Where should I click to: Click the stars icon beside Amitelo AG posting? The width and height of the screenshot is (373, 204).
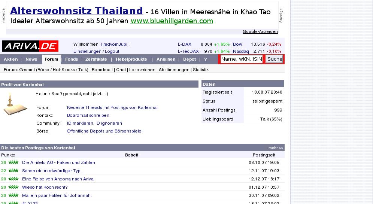tap(13, 162)
